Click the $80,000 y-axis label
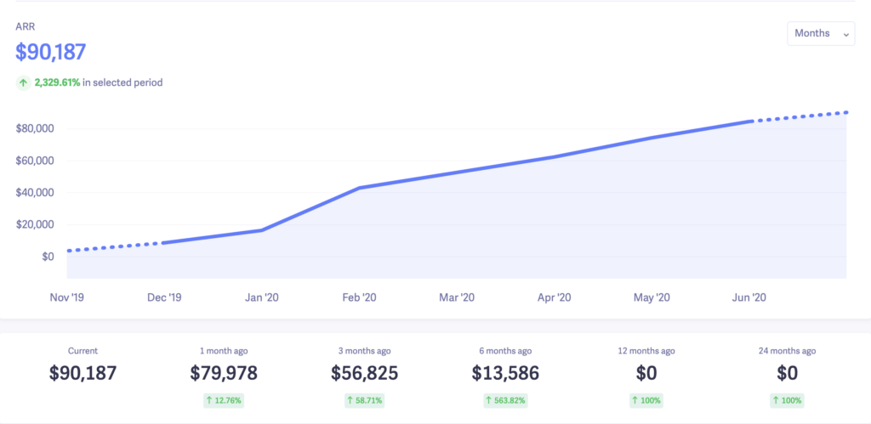Screen dimensions: 871x424 pos(35,128)
